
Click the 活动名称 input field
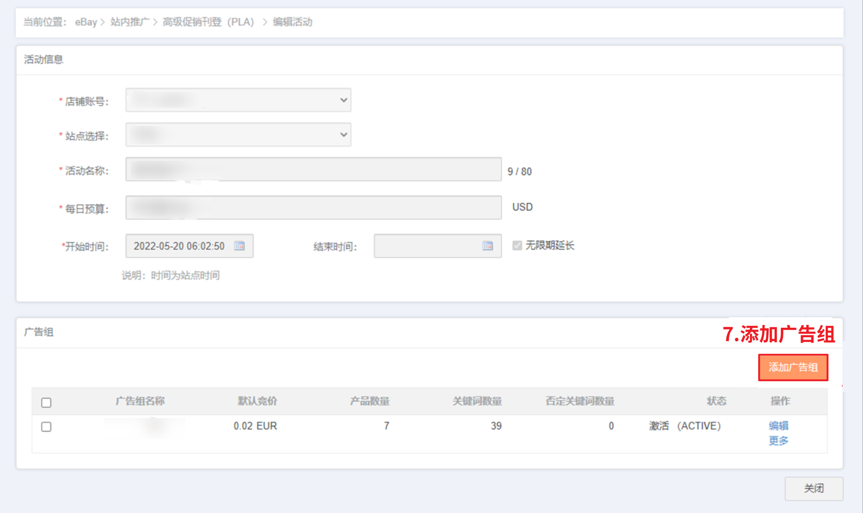313,169
